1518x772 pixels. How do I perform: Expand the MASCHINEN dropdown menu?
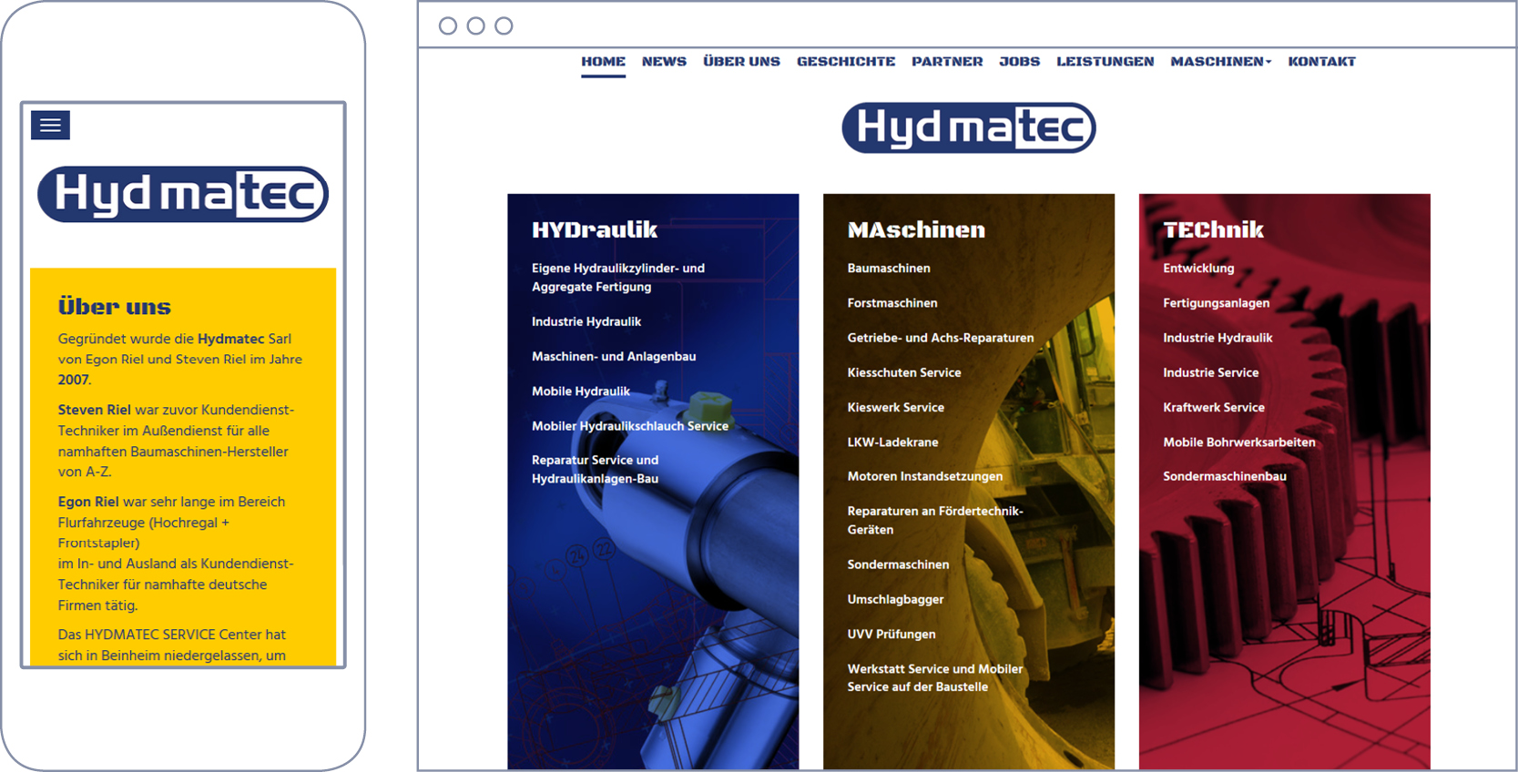1220,62
